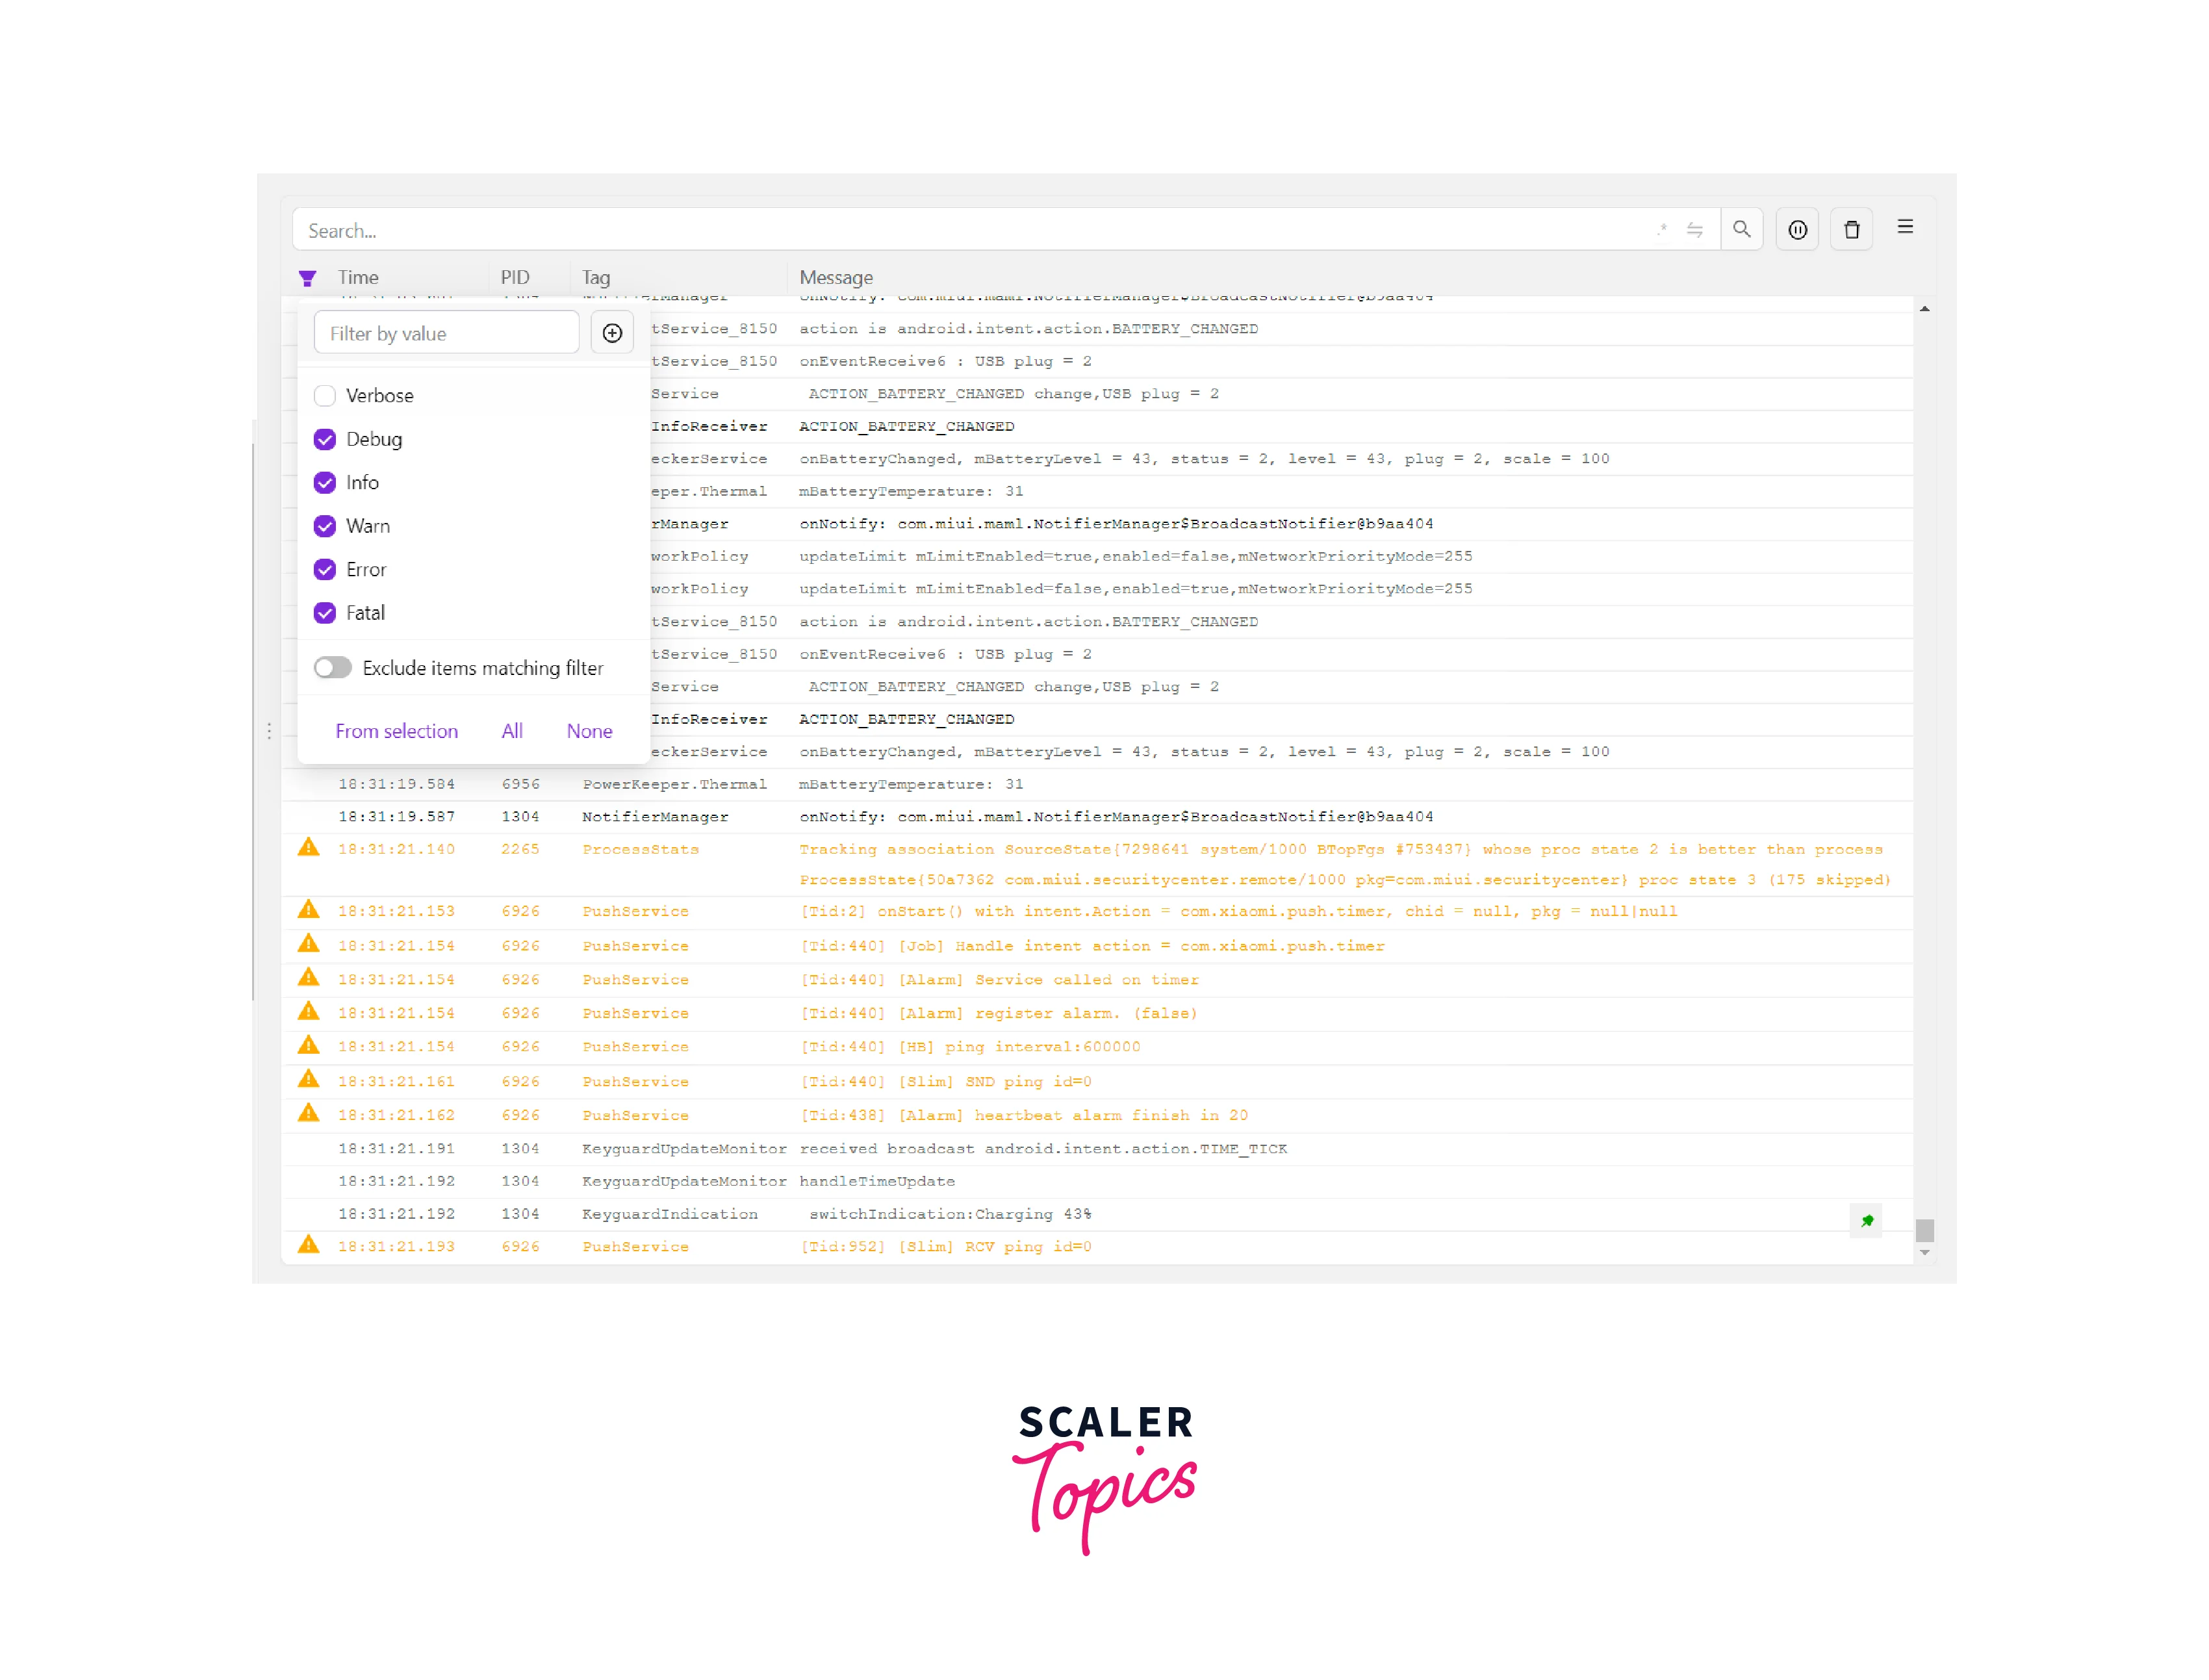
Task: Toggle Exclude items matching filter
Action: click(x=333, y=668)
